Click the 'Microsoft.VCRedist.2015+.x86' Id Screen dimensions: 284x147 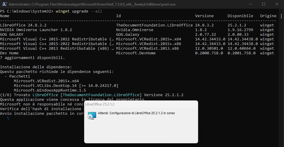click(148, 44)
